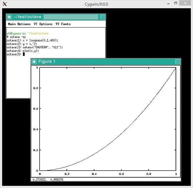Screen dimensions: 193x188
Task: Open the VT Options menu
Action: pos(43,24)
